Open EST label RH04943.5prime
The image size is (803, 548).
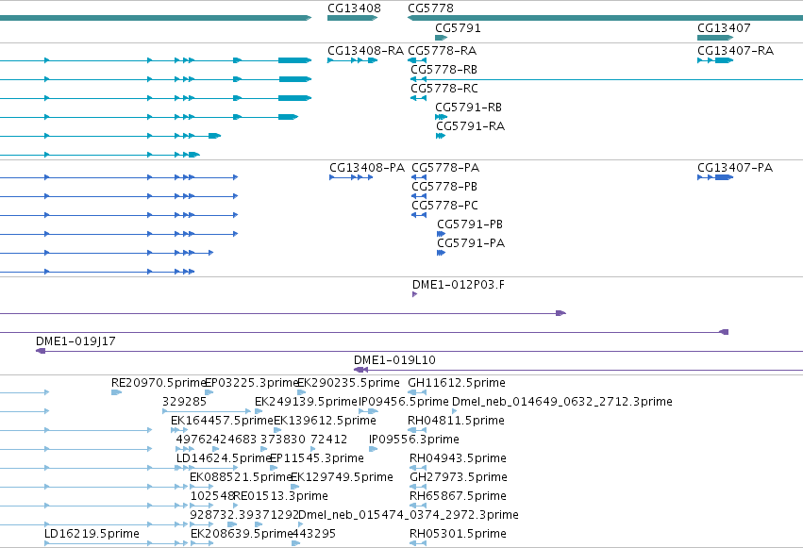(458, 458)
